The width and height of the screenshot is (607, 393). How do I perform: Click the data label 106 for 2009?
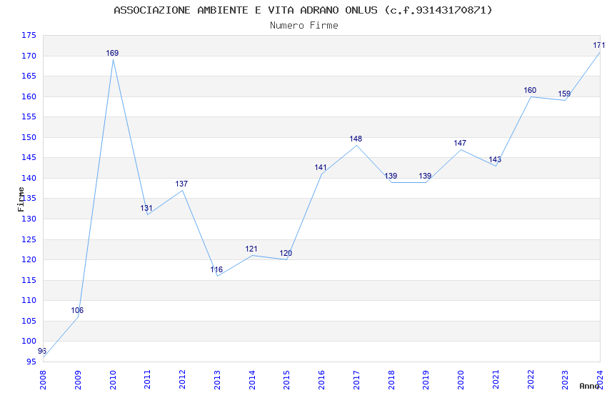click(x=77, y=310)
